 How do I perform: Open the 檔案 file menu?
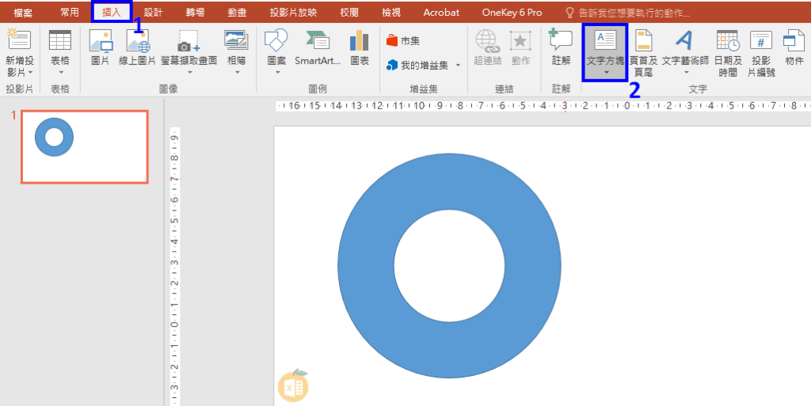click(x=23, y=13)
